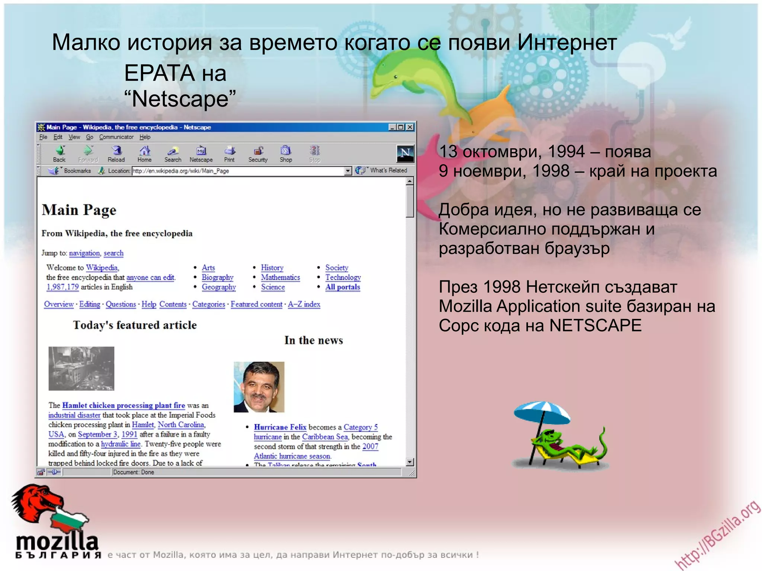Viewport: 762px width, 571px height.
Task: Click the In the news portrait thumbnail
Action: click(x=259, y=387)
